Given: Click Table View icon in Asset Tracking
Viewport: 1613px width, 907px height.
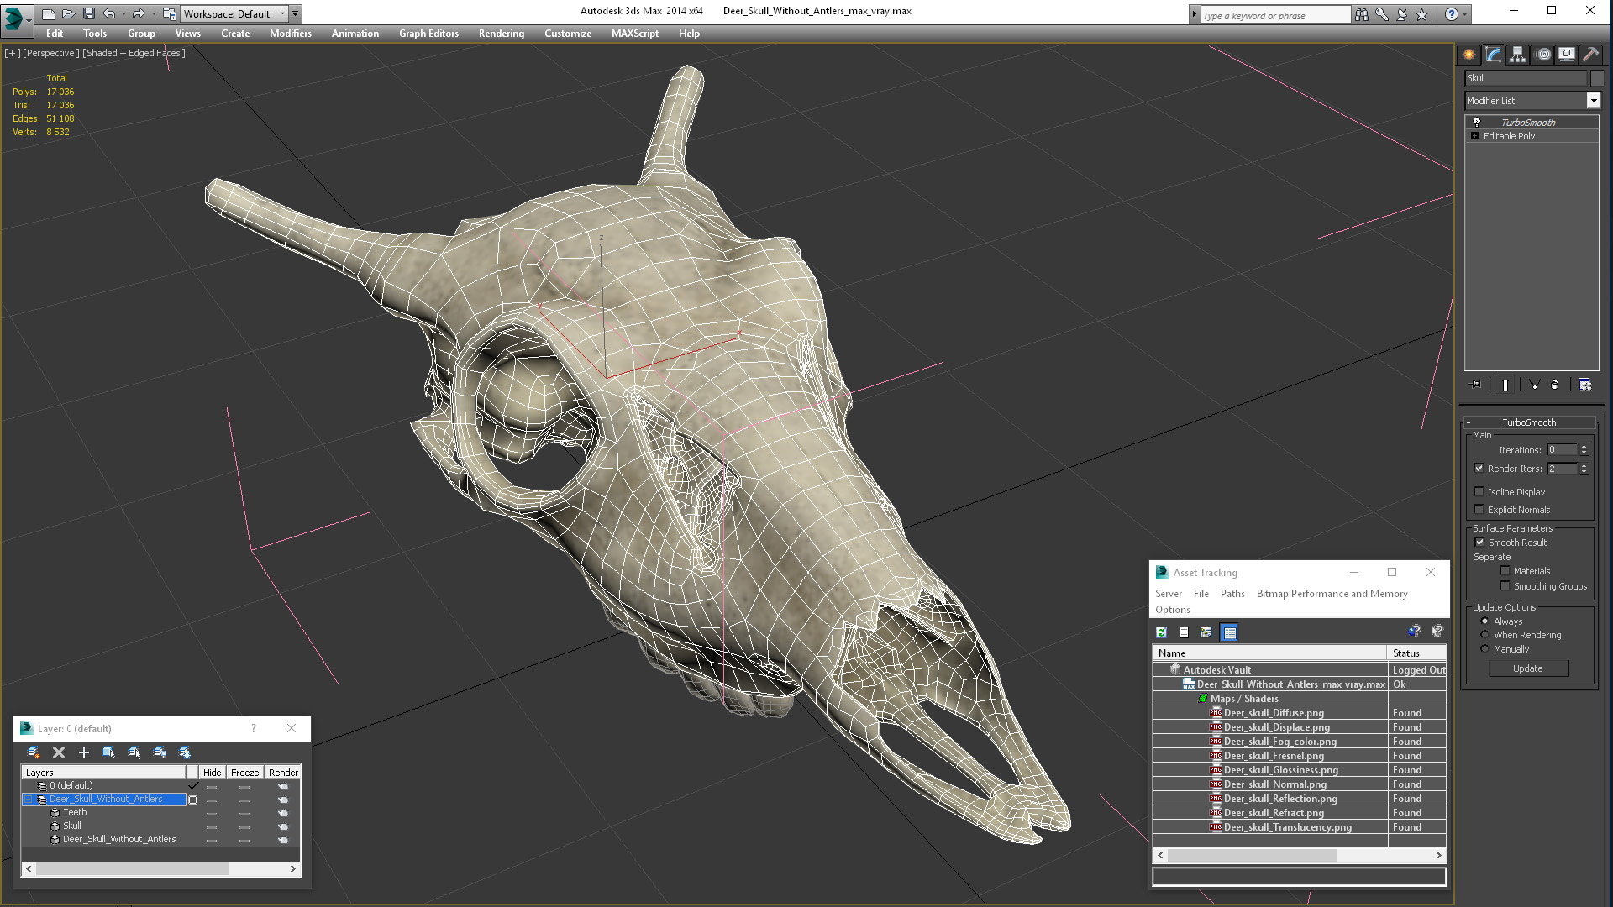Looking at the screenshot, I should [x=1230, y=632].
